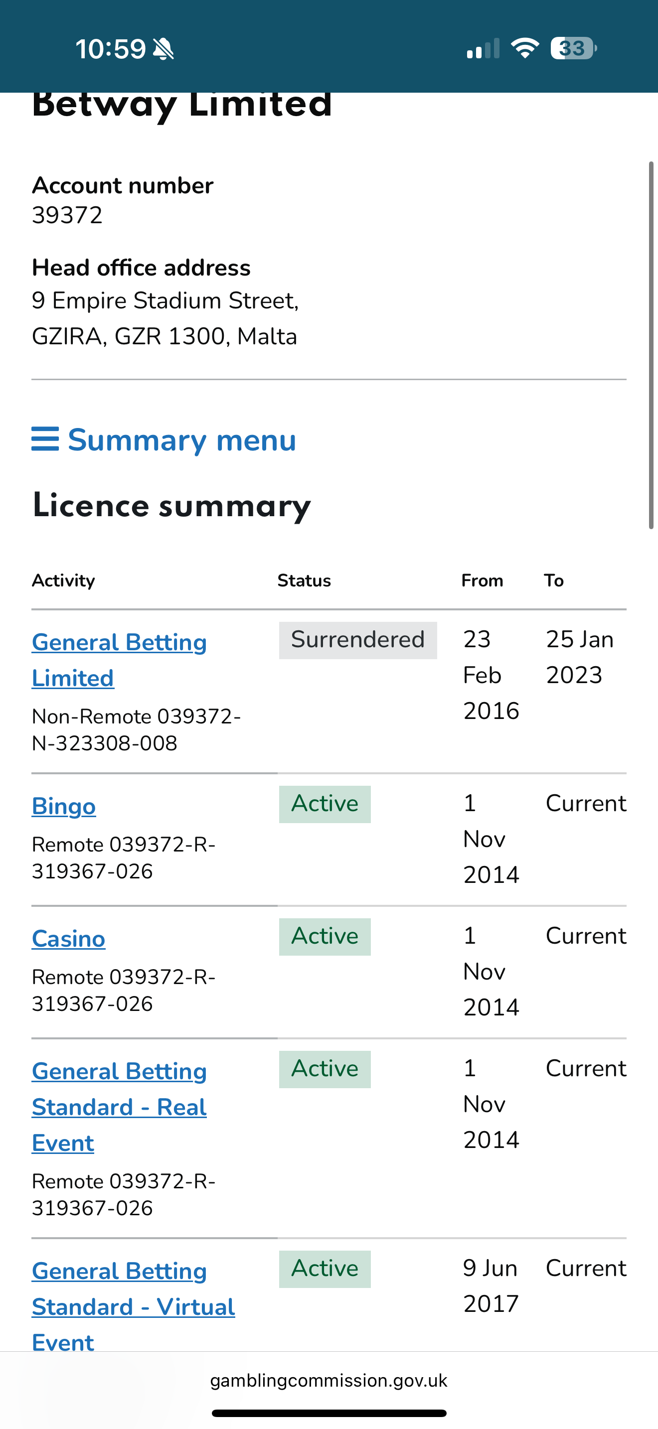658x1429 pixels.
Task: Tap the status bar clock showing 10:59
Action: coord(110,49)
